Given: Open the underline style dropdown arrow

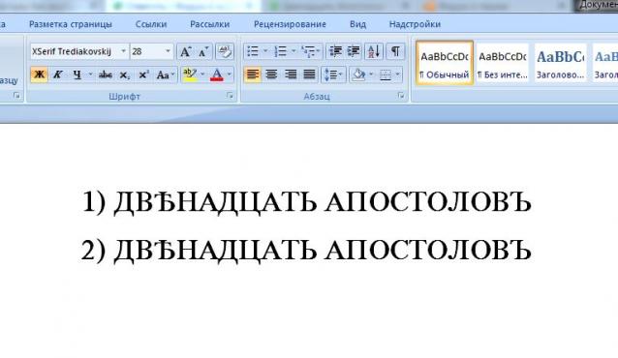Looking at the screenshot, I should point(90,75).
